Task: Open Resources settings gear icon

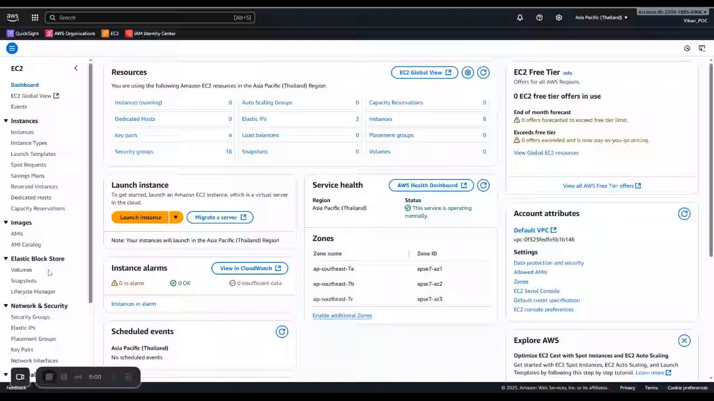Action: 467,72
